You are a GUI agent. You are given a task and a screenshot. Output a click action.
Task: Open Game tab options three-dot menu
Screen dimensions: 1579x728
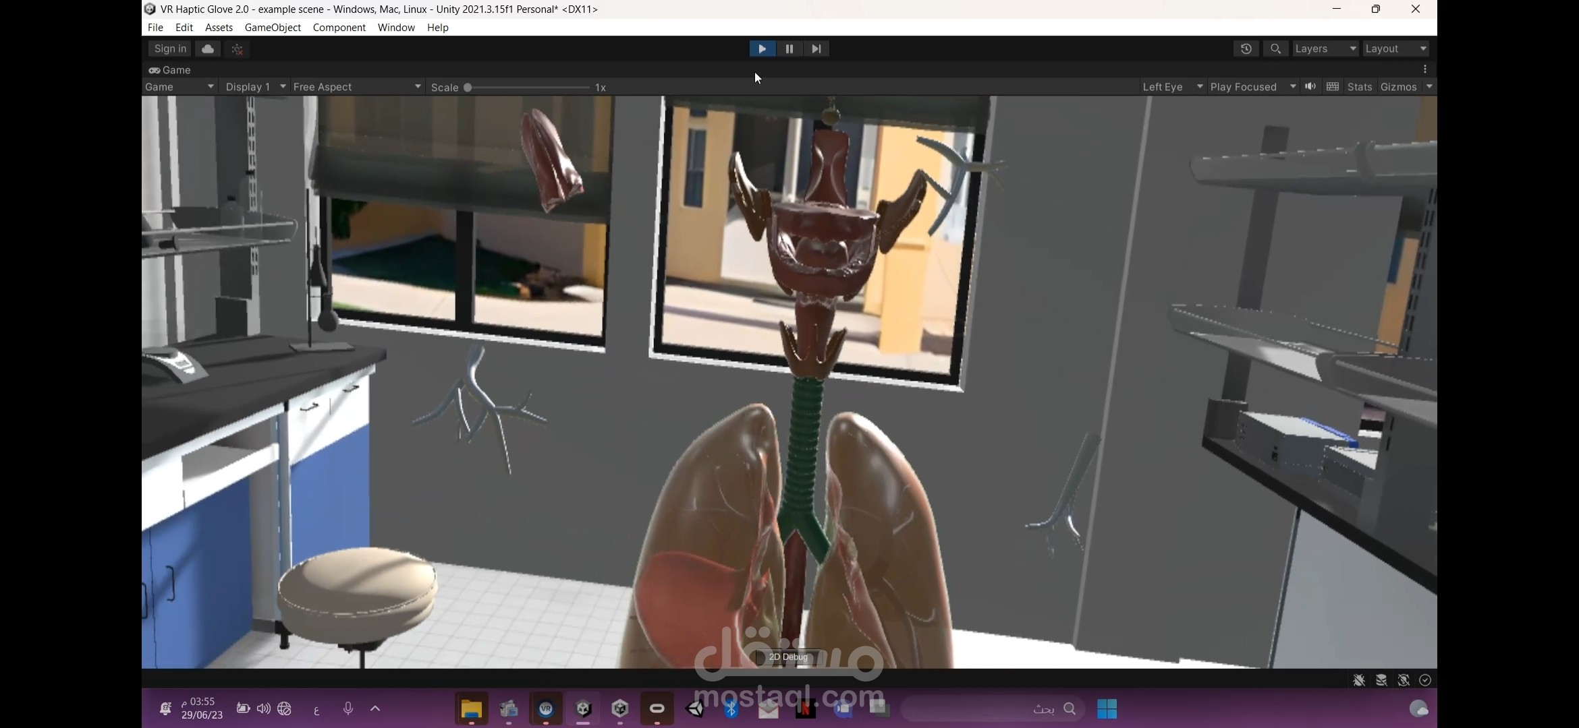tap(1424, 69)
